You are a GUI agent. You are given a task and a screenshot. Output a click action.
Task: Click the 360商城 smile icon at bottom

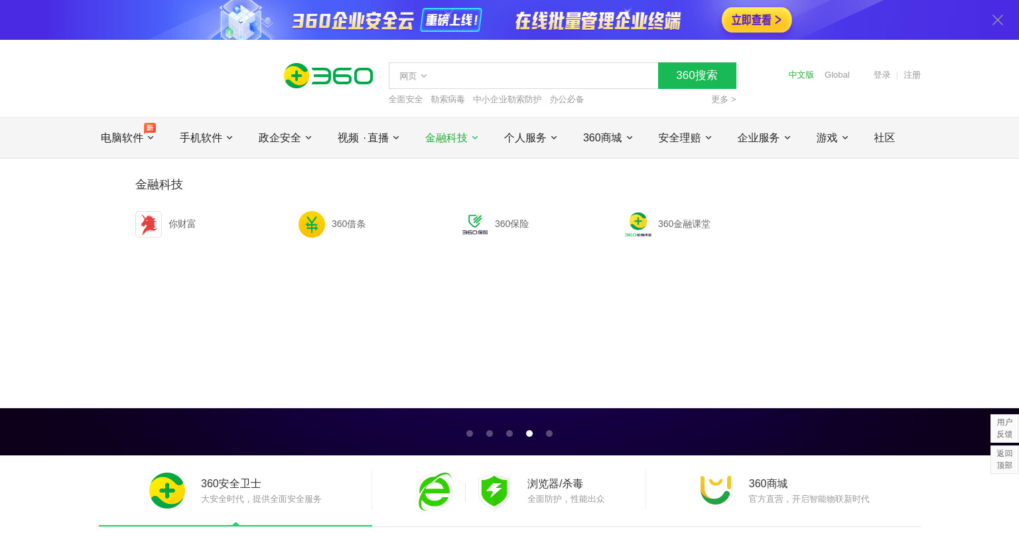coord(716,490)
